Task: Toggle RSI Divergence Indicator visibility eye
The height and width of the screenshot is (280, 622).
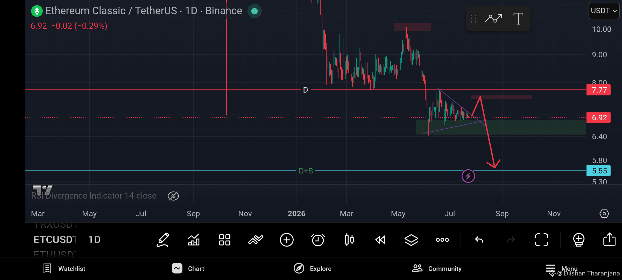Action: [173, 196]
